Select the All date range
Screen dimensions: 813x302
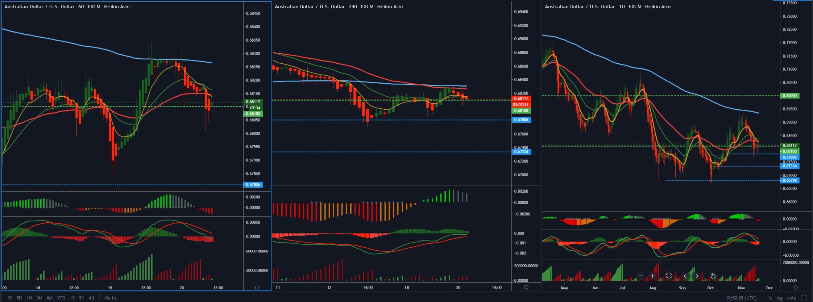coord(91,298)
